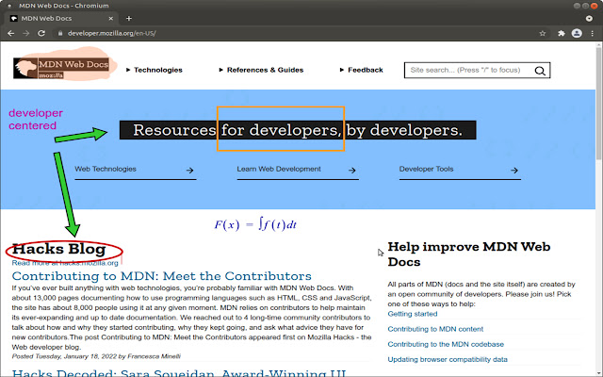This screenshot has width=603, height=377.
Task: Click the F(x) integral formula
Action: tap(255, 224)
